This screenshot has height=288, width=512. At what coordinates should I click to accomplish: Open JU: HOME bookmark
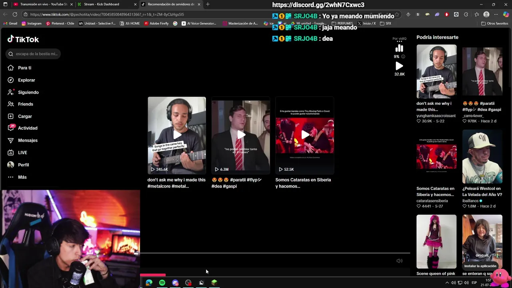pyautogui.click(x=130, y=24)
